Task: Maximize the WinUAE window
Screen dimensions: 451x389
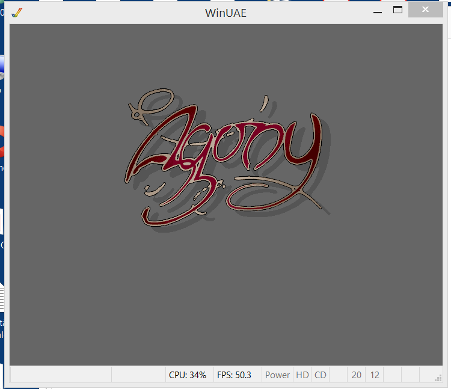Action: (x=397, y=10)
